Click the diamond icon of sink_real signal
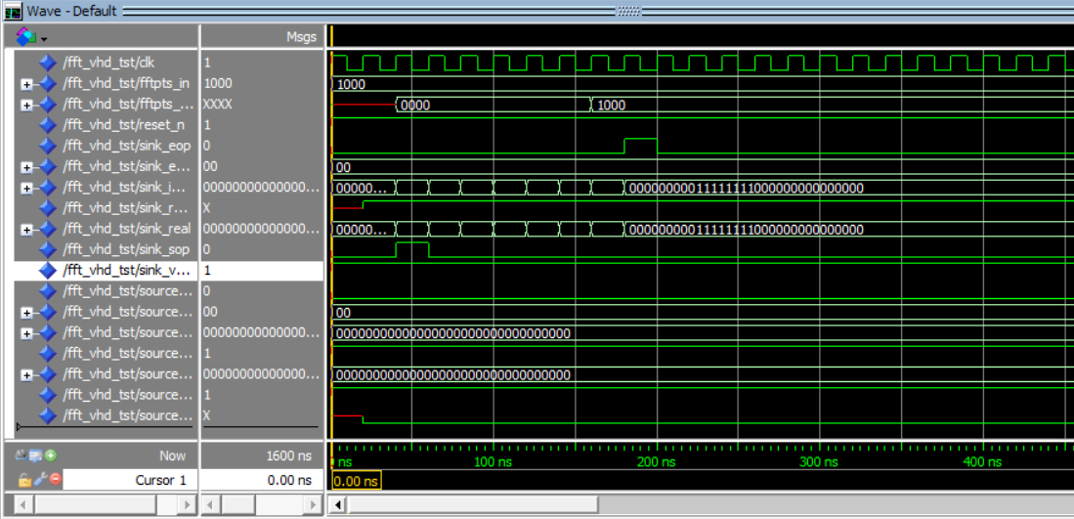This screenshot has height=519, width=1074. [47, 229]
